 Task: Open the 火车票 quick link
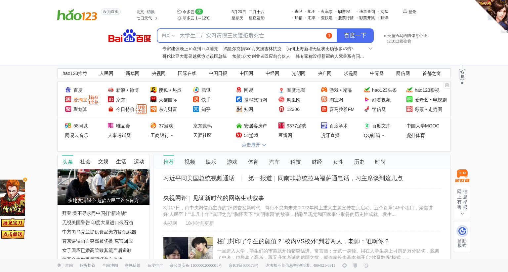(x=327, y=11)
